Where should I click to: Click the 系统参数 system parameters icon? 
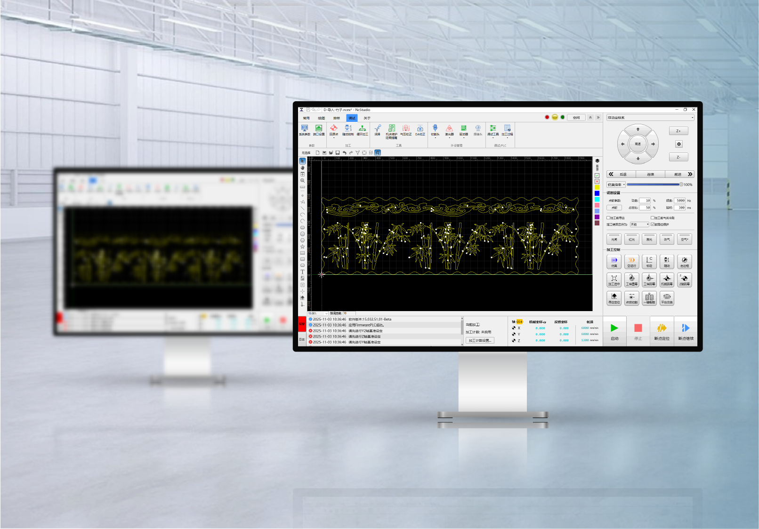[305, 130]
